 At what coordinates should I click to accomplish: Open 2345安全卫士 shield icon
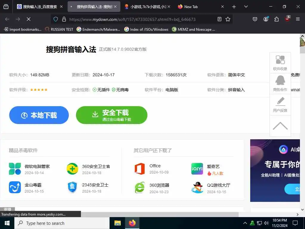72,187
